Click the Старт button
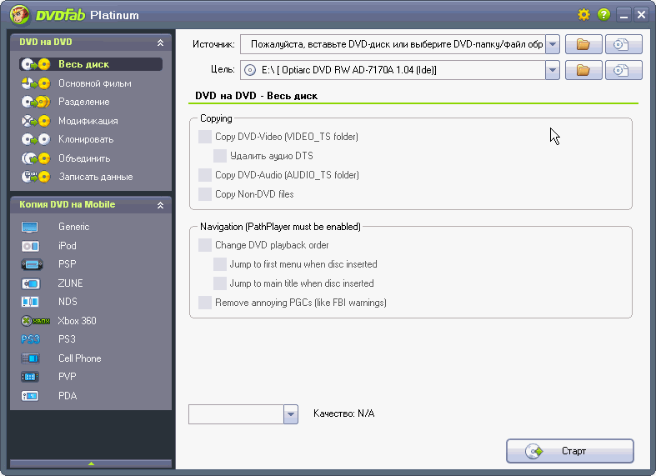 coord(570,451)
